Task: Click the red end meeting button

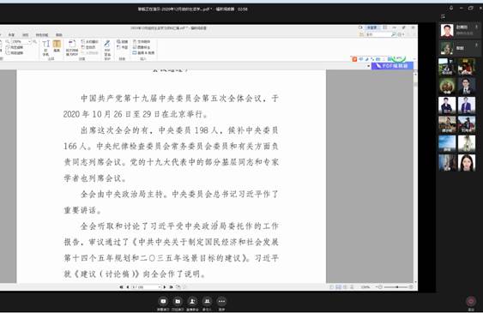Action: tap(471, 301)
